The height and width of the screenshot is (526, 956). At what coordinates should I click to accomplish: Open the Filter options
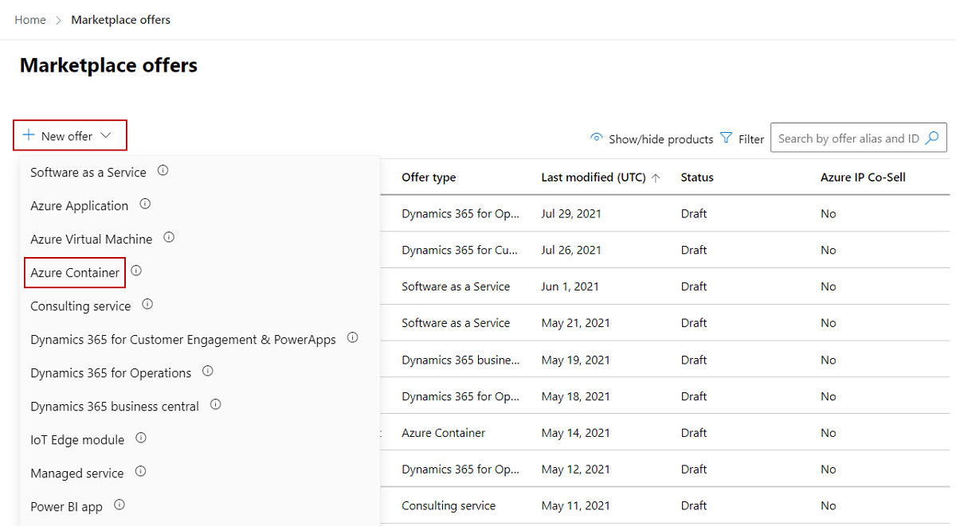[742, 138]
